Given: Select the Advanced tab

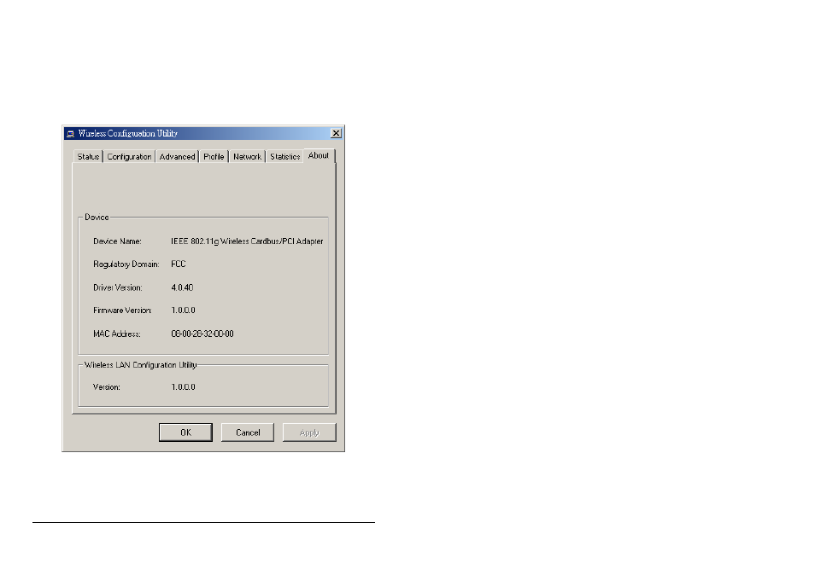Looking at the screenshot, I should click(177, 156).
